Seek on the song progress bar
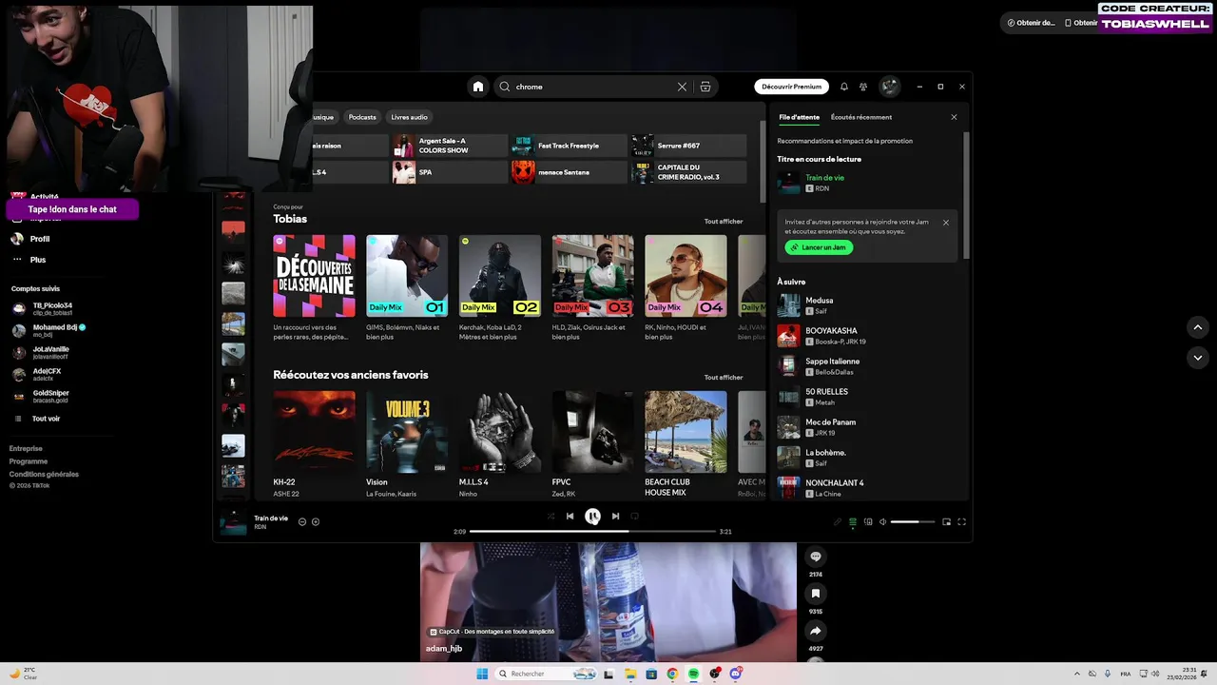Image resolution: width=1217 pixels, height=685 pixels. [x=592, y=532]
